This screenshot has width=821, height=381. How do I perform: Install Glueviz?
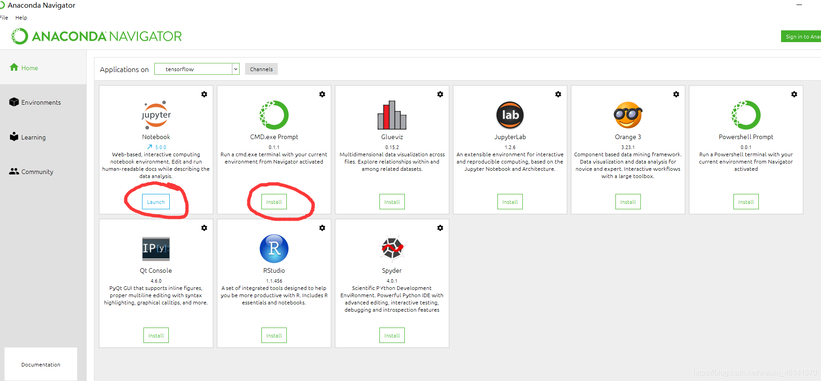(392, 202)
